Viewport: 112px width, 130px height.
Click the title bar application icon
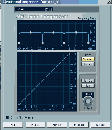pos(4,2)
